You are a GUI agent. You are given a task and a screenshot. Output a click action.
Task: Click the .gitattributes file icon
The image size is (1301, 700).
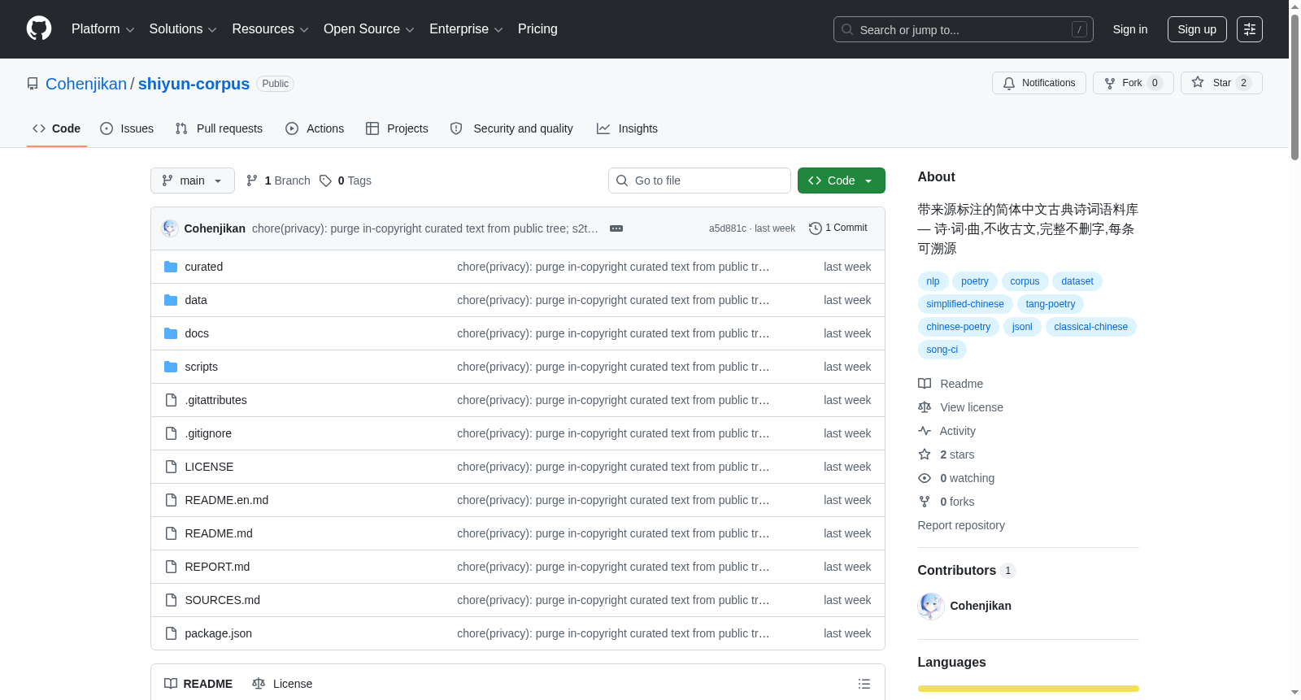coord(171,400)
